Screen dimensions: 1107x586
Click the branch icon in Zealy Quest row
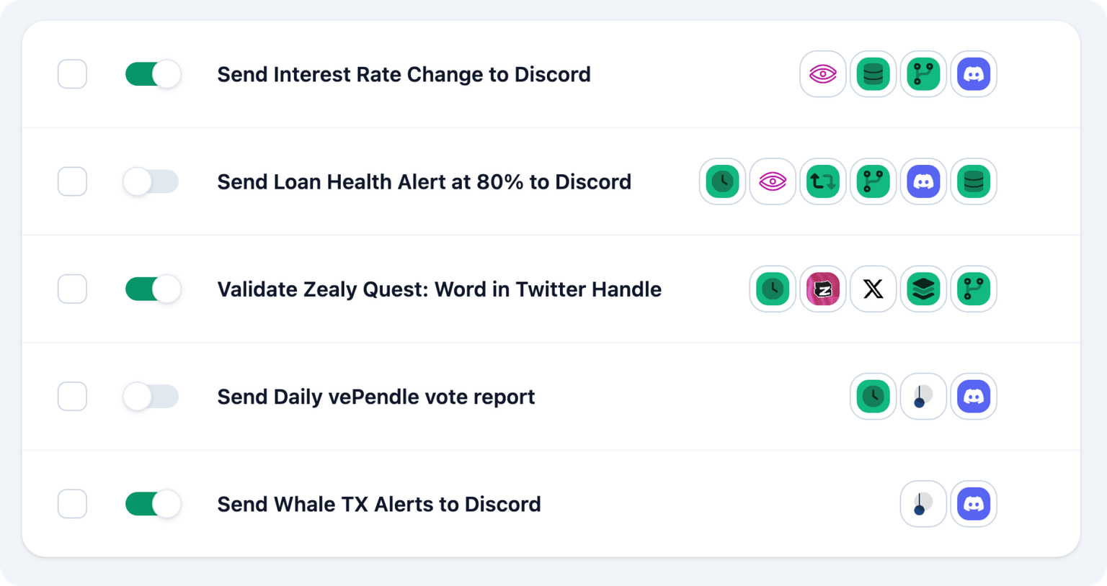974,289
